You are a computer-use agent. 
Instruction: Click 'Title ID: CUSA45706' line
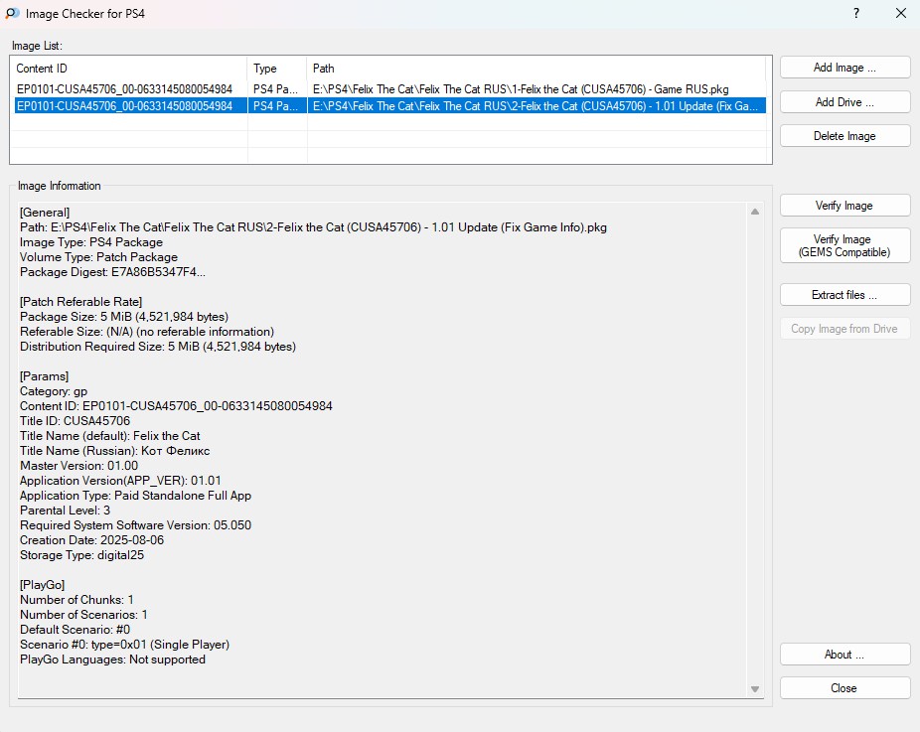tap(76, 421)
